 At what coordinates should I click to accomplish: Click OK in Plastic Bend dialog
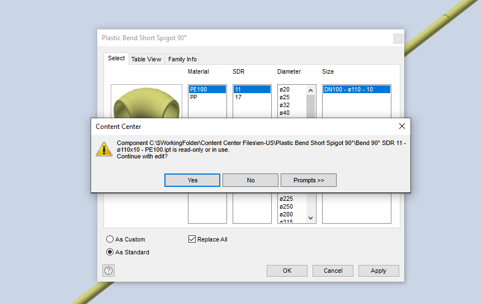[x=287, y=271]
